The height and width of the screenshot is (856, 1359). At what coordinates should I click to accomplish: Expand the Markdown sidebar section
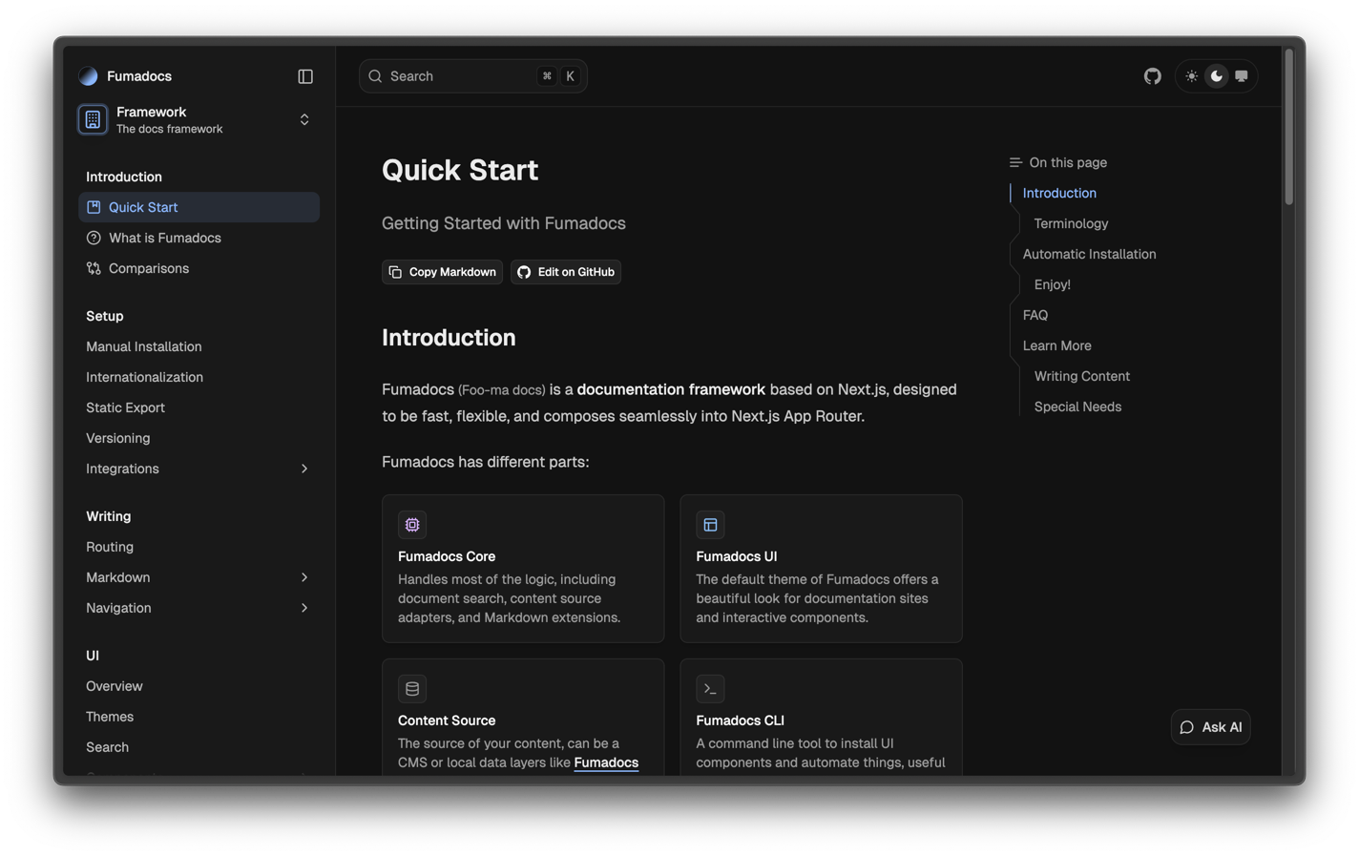pos(303,577)
